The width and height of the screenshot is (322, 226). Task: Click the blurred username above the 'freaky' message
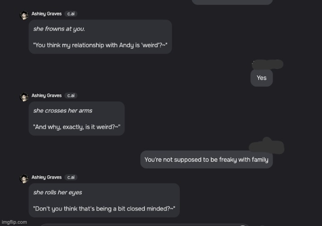click(267, 146)
